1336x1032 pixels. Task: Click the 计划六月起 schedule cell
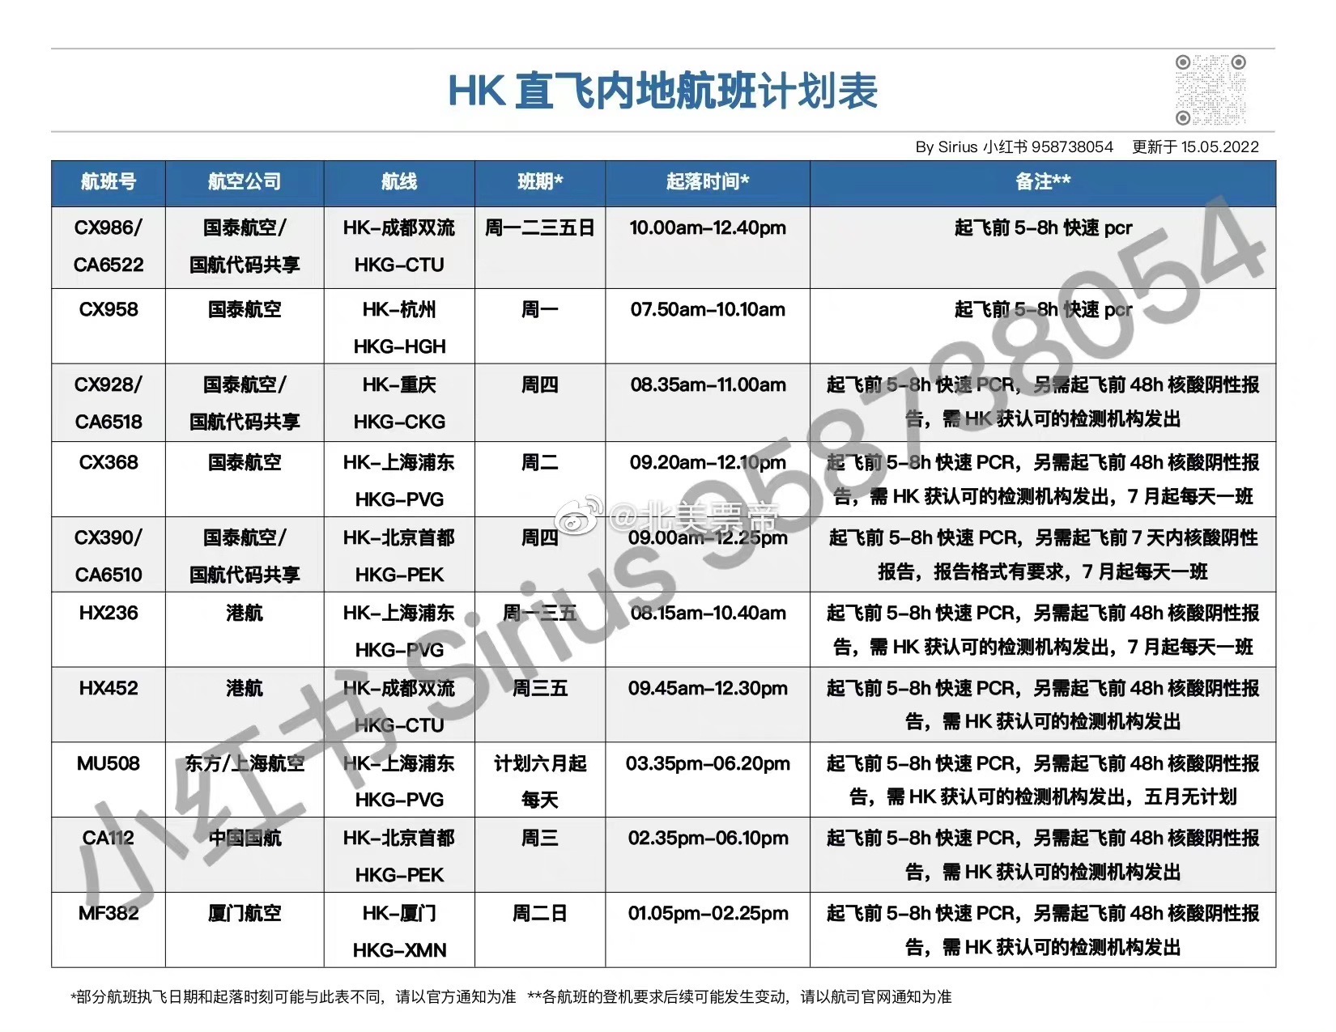point(539,763)
